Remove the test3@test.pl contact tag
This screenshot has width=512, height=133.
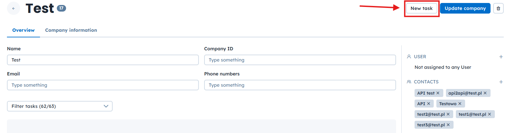click(448, 125)
